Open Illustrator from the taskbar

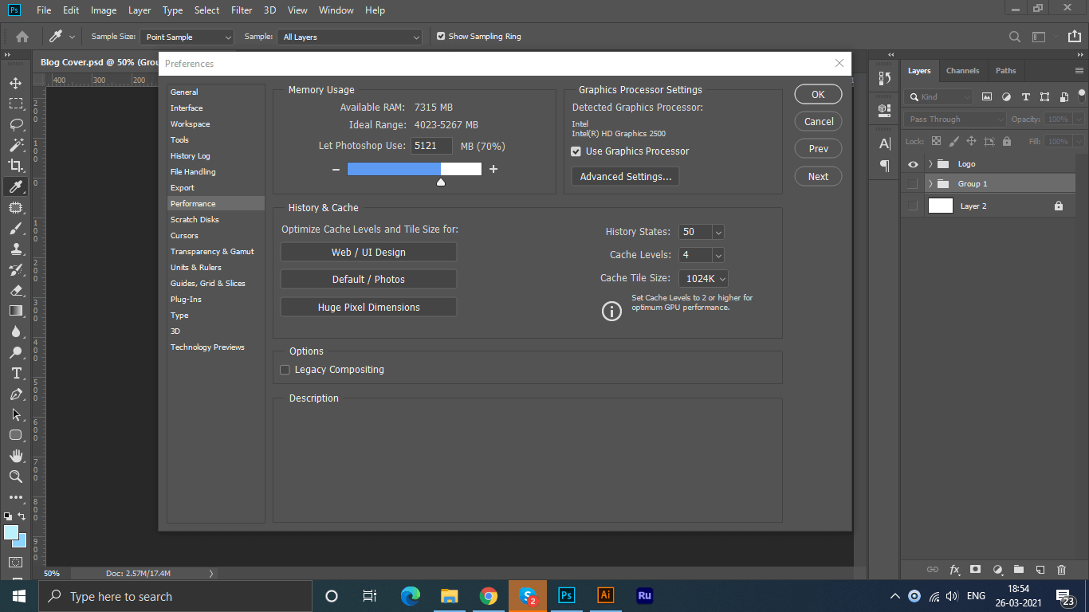(605, 596)
